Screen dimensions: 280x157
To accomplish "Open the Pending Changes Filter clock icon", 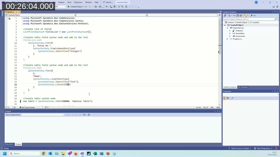I will (x=230, y=15).
